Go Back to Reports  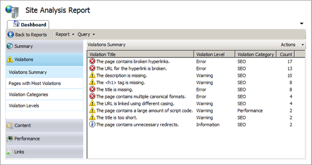coord(27,35)
